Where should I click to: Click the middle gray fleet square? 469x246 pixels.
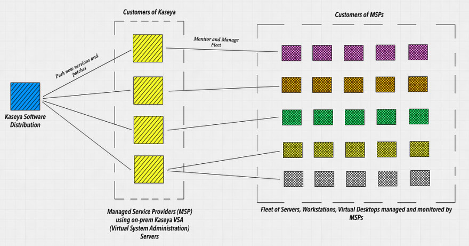[355, 179]
